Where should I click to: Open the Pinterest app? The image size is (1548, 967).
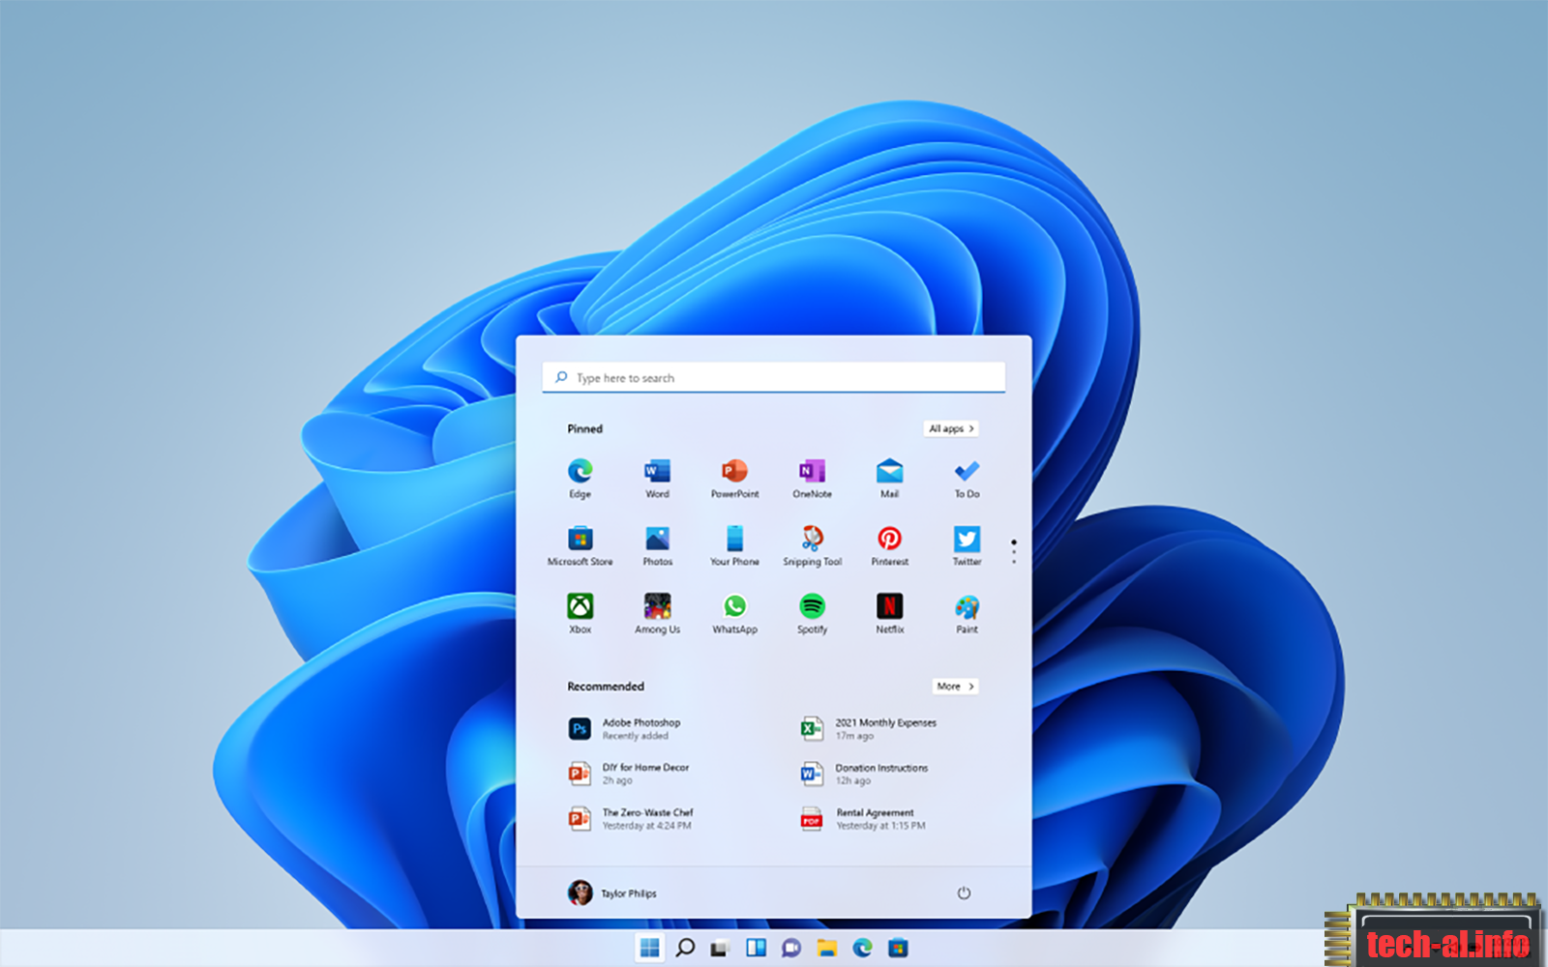point(889,546)
